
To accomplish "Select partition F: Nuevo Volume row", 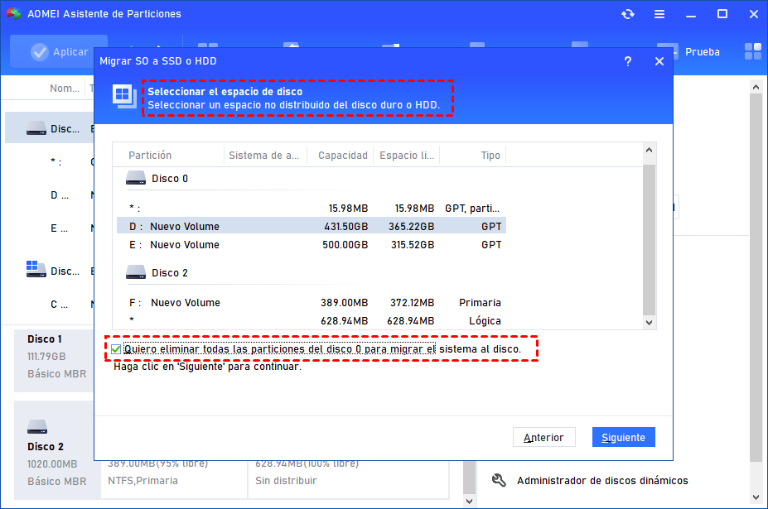I will click(x=311, y=302).
